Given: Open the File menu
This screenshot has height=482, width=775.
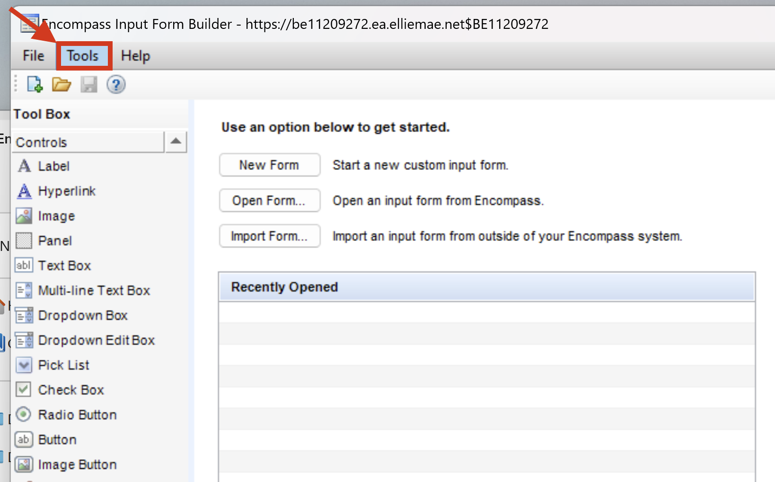Looking at the screenshot, I should click(34, 56).
